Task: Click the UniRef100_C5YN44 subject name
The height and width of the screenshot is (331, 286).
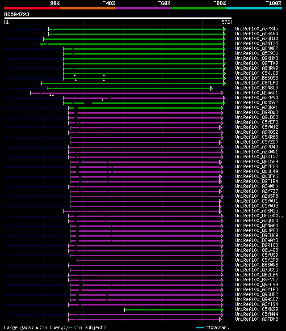Action: tap(257, 314)
